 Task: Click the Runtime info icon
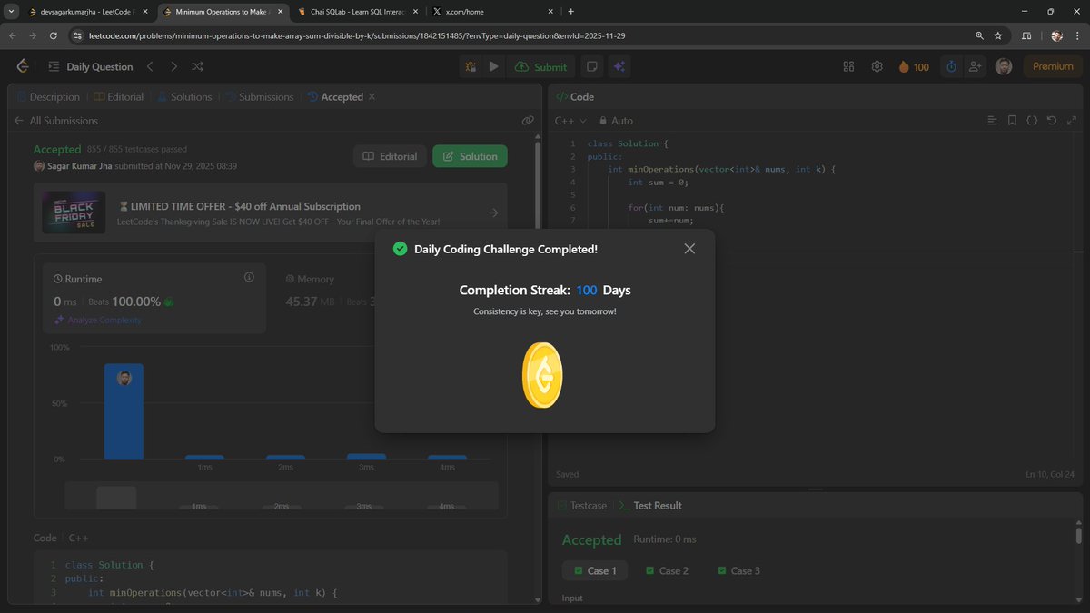(249, 277)
